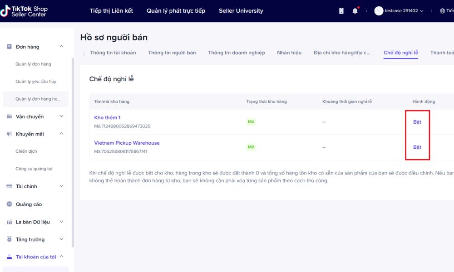Open Quản lý phát trực tiếp menu
454x272 pixels.
(176, 11)
